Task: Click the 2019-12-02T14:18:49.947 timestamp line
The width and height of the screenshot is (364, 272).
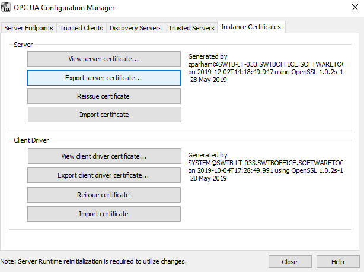Action: pyautogui.click(x=266, y=72)
